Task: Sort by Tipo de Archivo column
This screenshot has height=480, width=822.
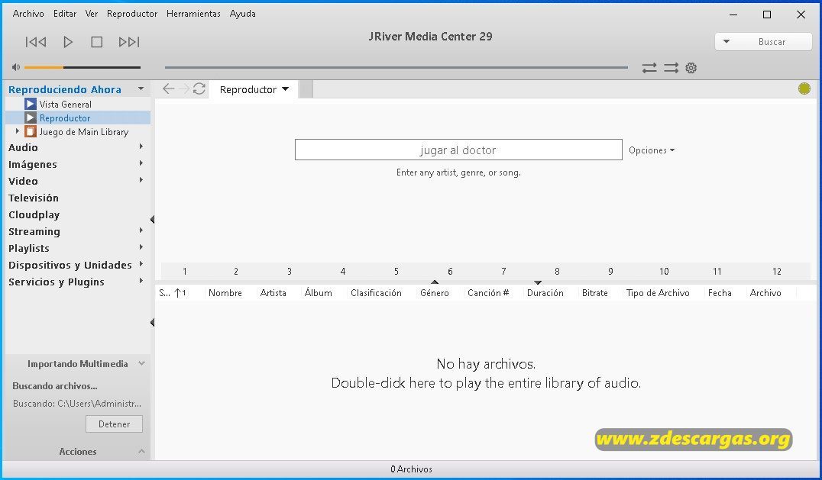Action: click(x=658, y=293)
